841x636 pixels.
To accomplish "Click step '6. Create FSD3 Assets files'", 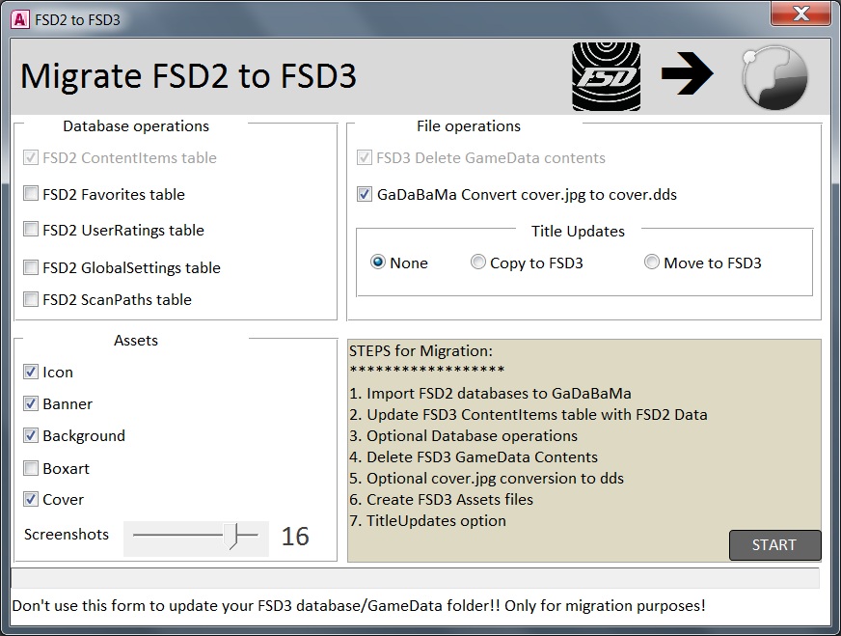I will [x=442, y=500].
